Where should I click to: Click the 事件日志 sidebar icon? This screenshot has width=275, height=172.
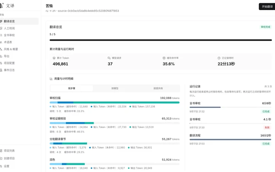[x=1, y=70]
